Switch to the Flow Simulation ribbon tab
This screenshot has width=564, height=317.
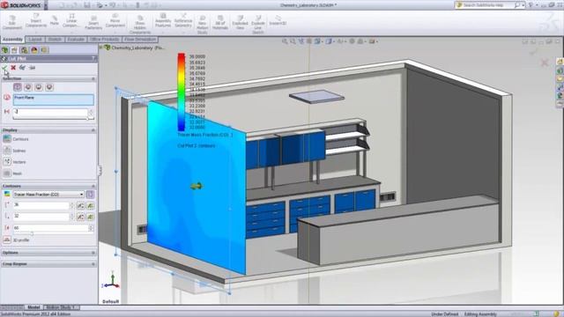(x=140, y=40)
